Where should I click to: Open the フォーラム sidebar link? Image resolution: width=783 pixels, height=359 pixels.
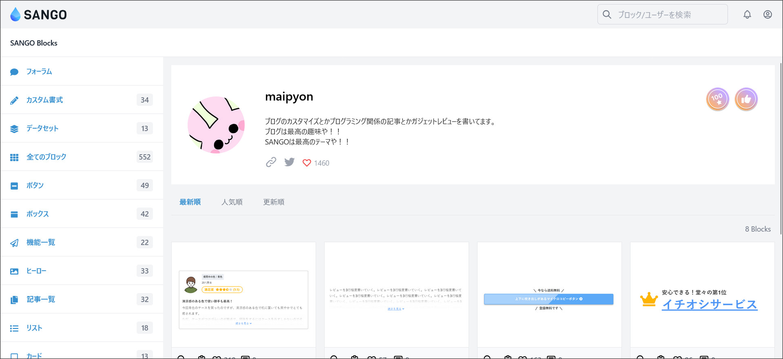point(39,72)
